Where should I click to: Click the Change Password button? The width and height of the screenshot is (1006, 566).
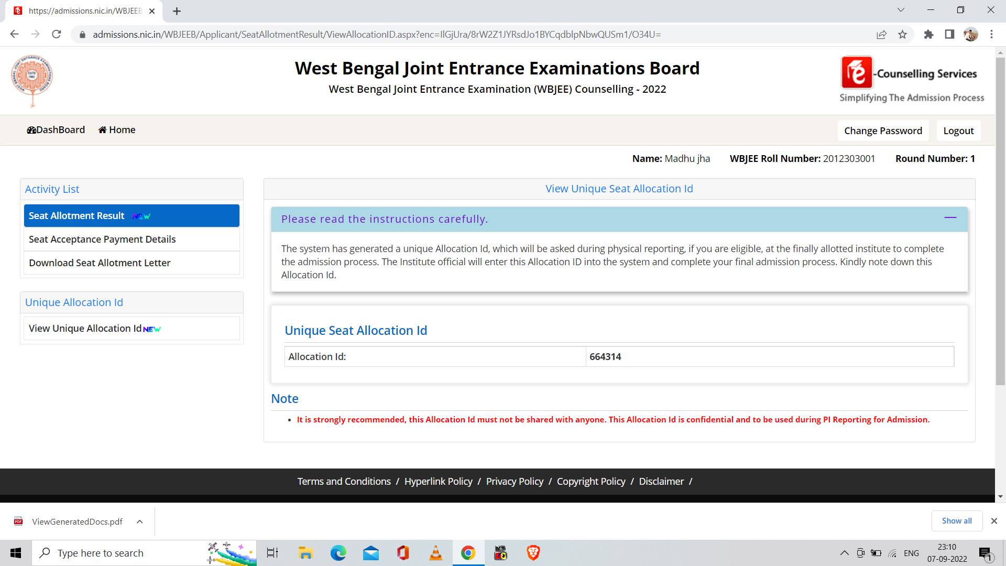883,130
